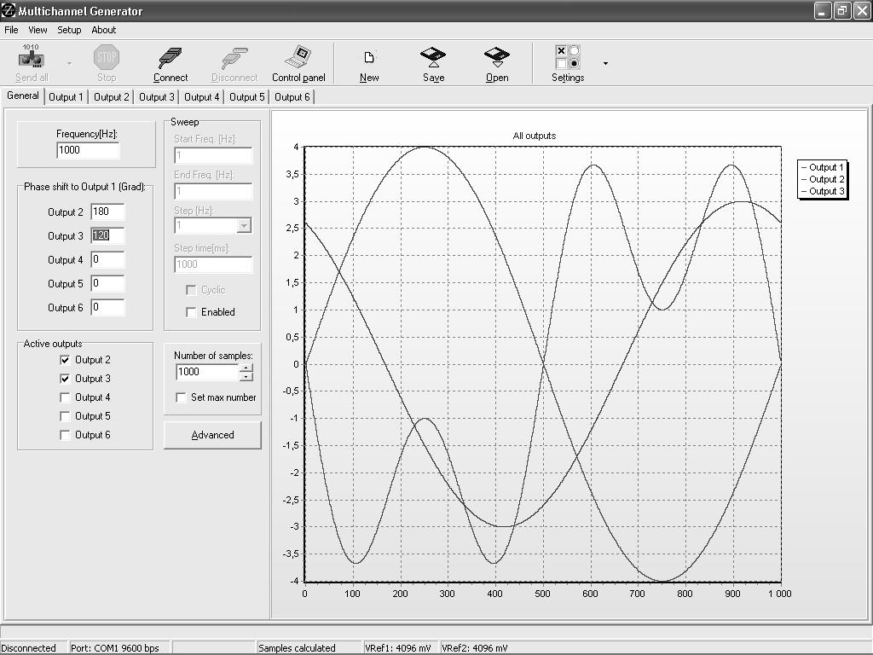Open the View menu
Viewport: 873px width, 655px height.
pos(38,30)
